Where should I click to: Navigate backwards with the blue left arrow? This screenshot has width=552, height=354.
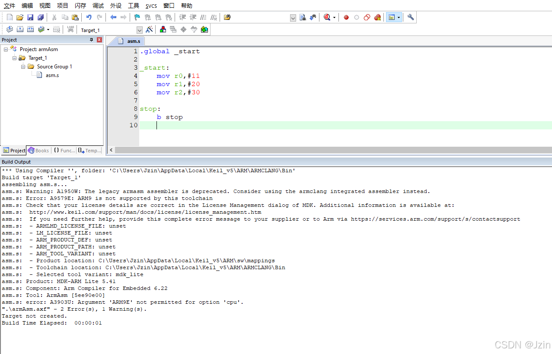pyautogui.click(x=113, y=17)
